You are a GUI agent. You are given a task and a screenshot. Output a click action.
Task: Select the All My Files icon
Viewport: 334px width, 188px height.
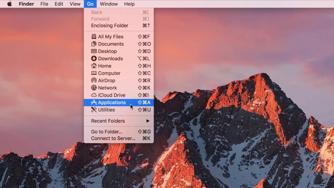click(x=94, y=37)
